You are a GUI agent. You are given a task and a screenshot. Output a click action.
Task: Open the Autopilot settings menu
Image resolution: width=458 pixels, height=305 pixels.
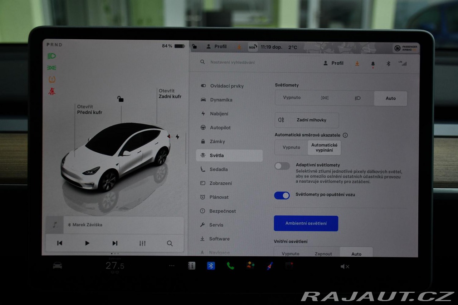point(220,128)
